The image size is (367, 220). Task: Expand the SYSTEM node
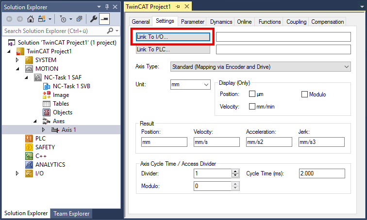17,60
